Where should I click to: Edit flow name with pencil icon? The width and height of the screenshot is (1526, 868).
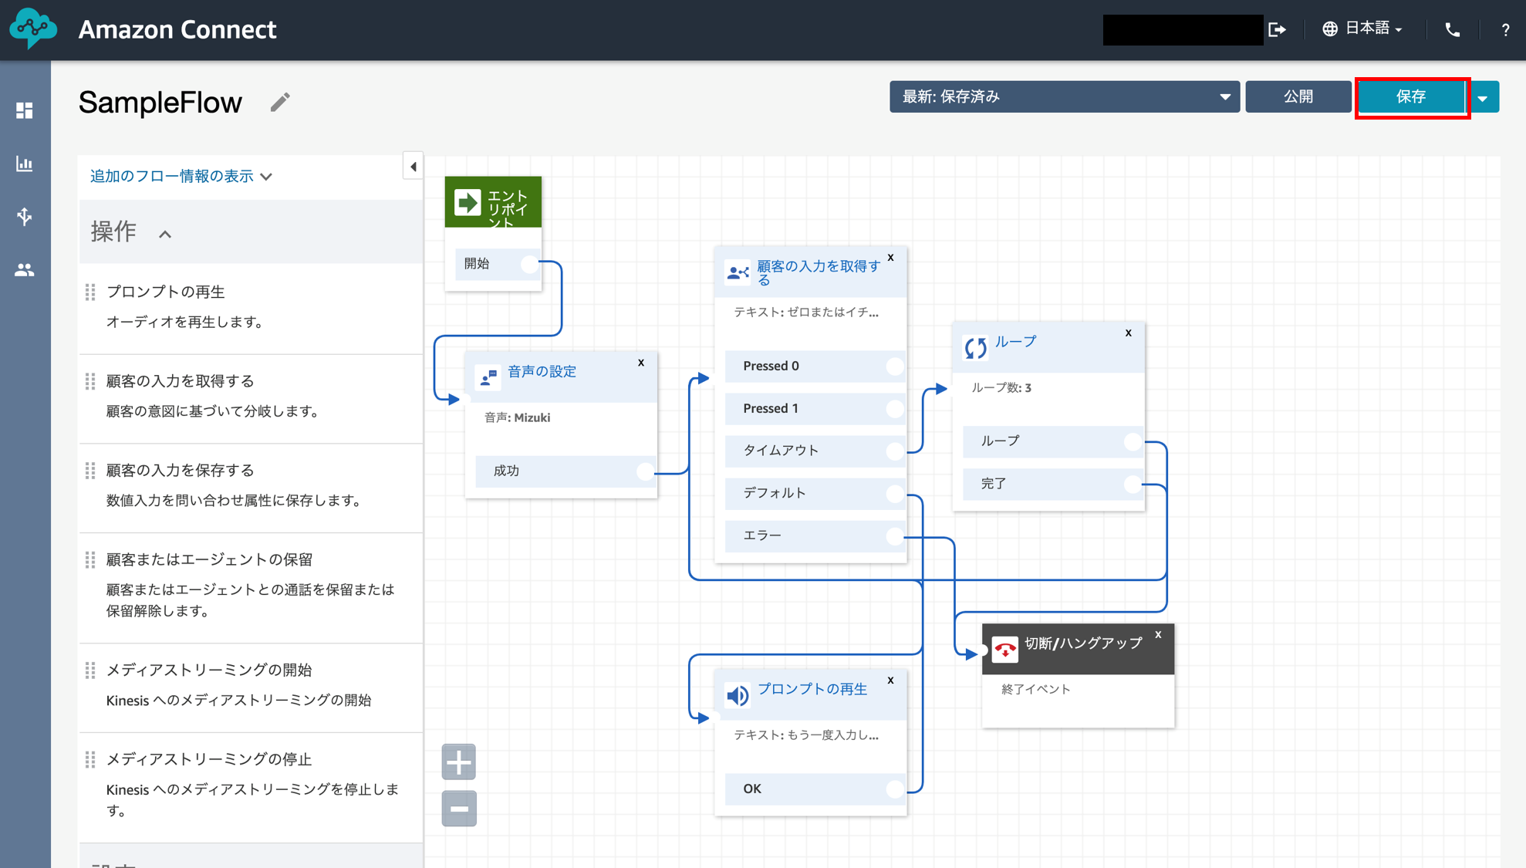coord(280,102)
